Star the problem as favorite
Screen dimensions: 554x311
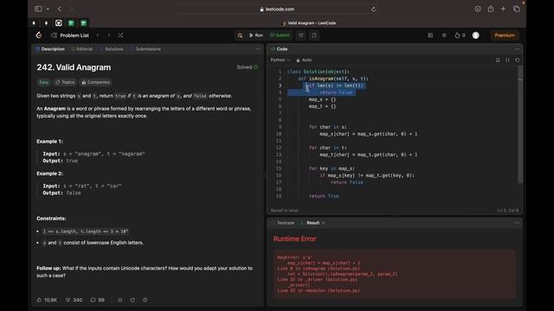tap(120, 300)
